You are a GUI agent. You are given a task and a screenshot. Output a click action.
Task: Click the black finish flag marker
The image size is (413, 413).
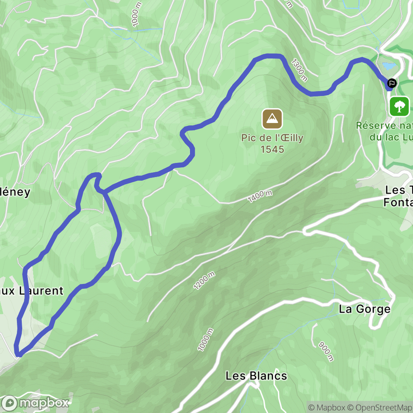[x=392, y=83]
